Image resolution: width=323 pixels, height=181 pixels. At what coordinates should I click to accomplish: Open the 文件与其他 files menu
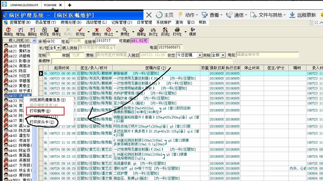click(x=268, y=15)
